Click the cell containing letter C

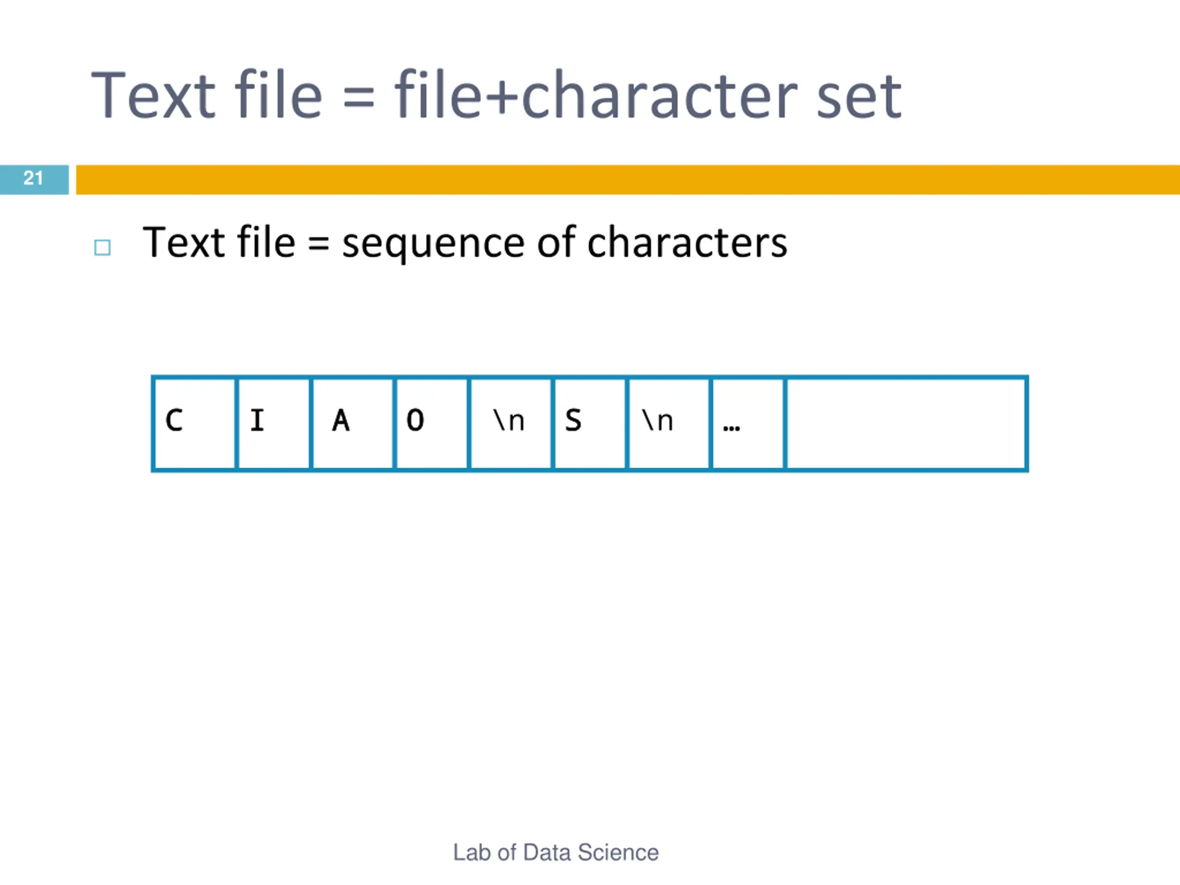pos(194,424)
